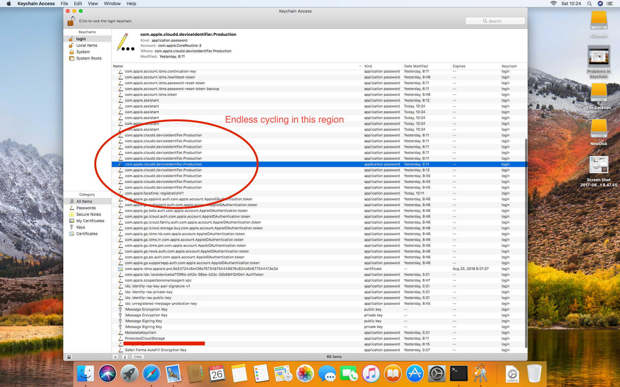The image size is (620, 387).
Task: Select the System keychain
Action: point(87,52)
